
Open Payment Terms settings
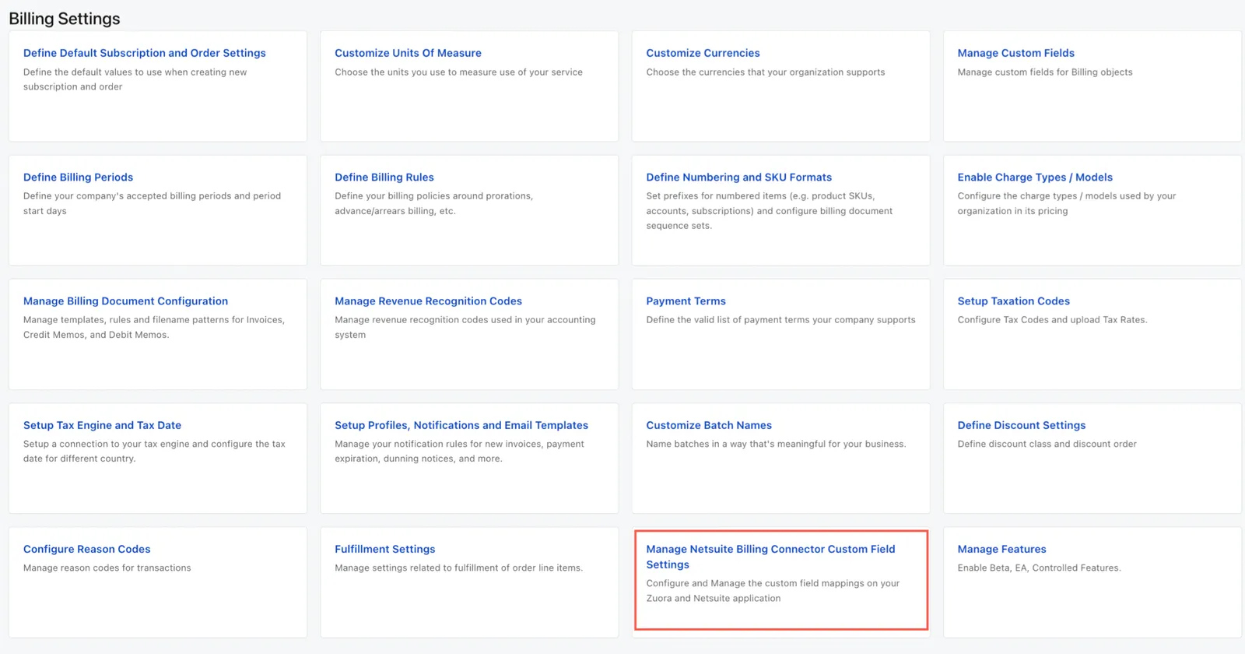686,301
